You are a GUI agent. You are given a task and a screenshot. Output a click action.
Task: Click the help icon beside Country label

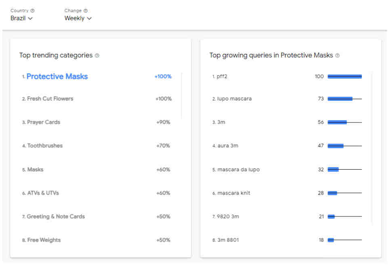(x=32, y=10)
